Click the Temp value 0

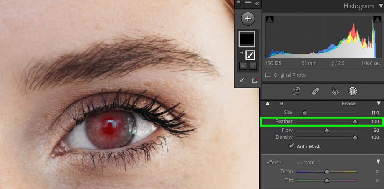pos(377,172)
